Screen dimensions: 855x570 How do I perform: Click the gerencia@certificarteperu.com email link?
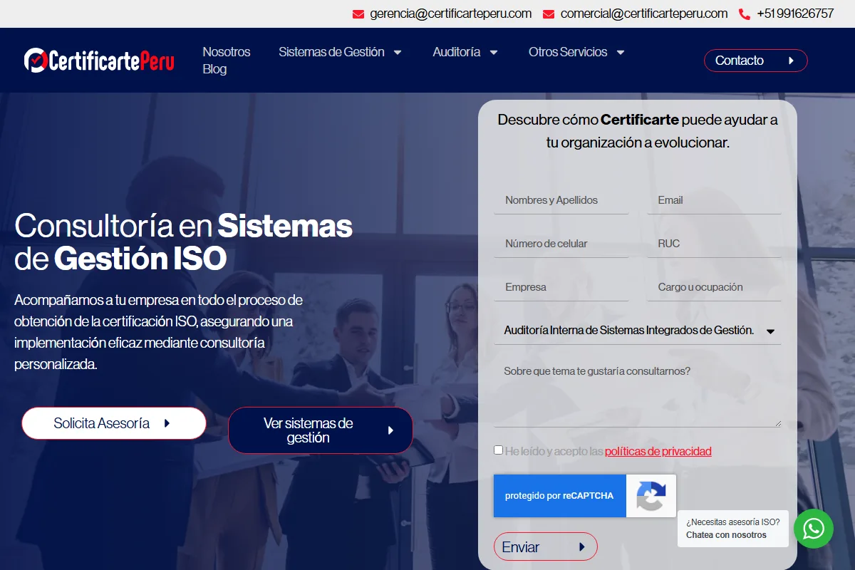pos(451,14)
